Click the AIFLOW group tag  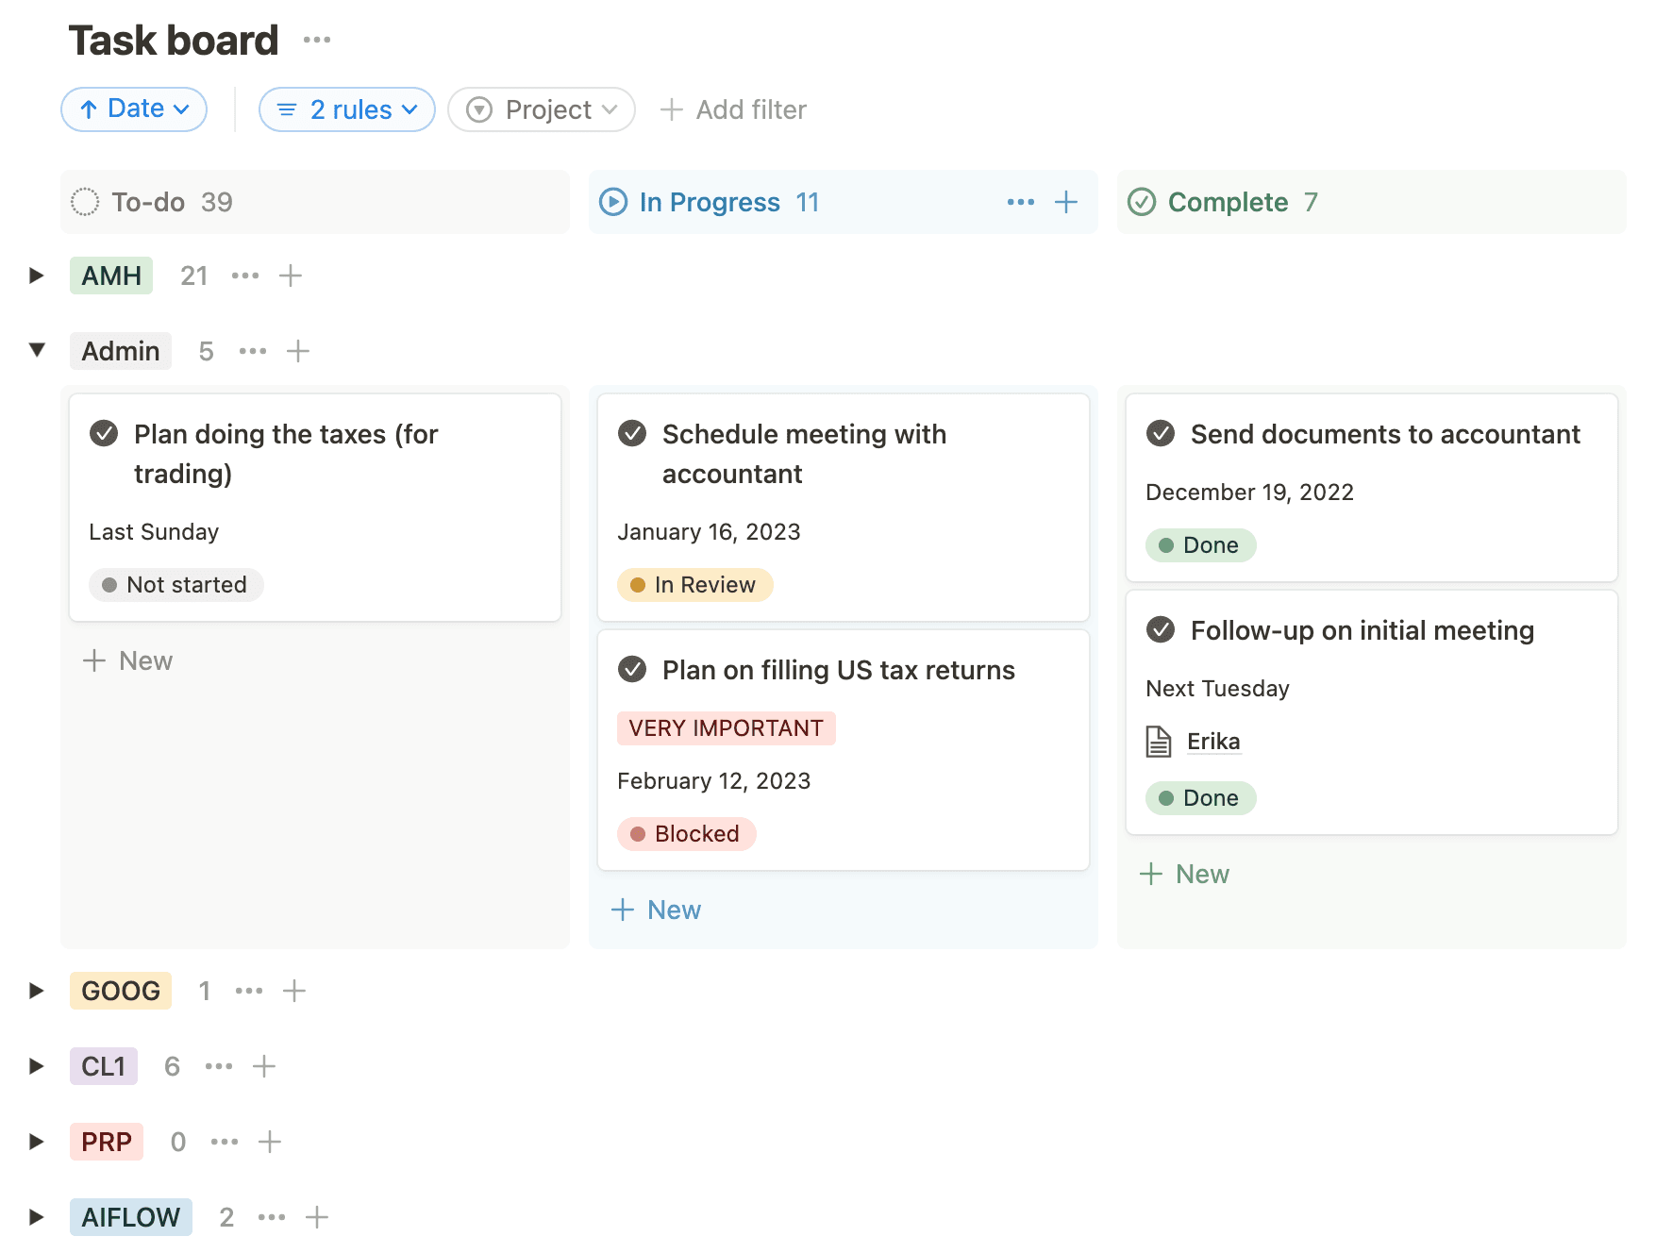[131, 1217]
